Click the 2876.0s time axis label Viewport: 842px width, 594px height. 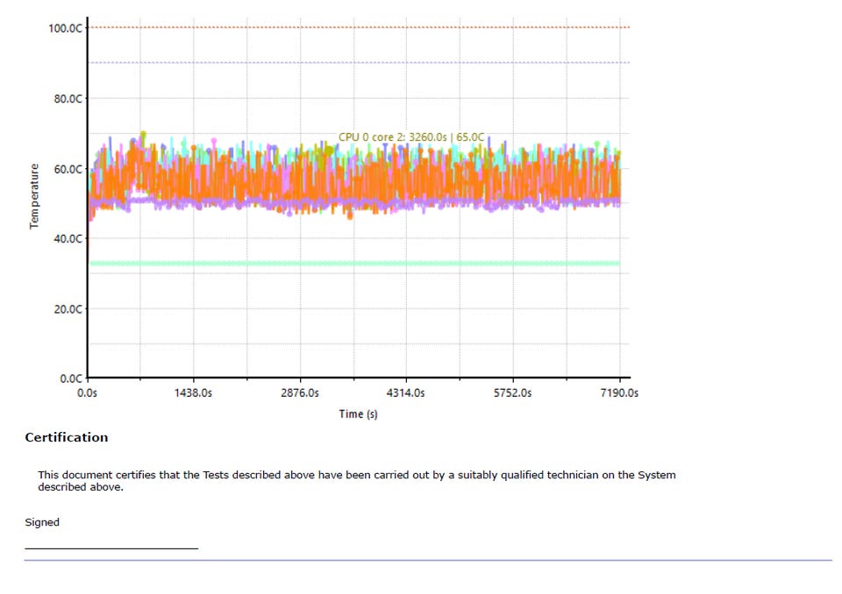(x=300, y=392)
